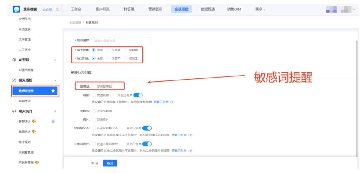Click the diamond badge next to 群聊统计
This screenshot has height=173, width=363.
coord(34,122)
